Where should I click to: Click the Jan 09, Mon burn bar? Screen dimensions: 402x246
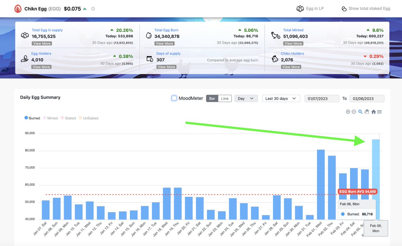tap(68, 208)
